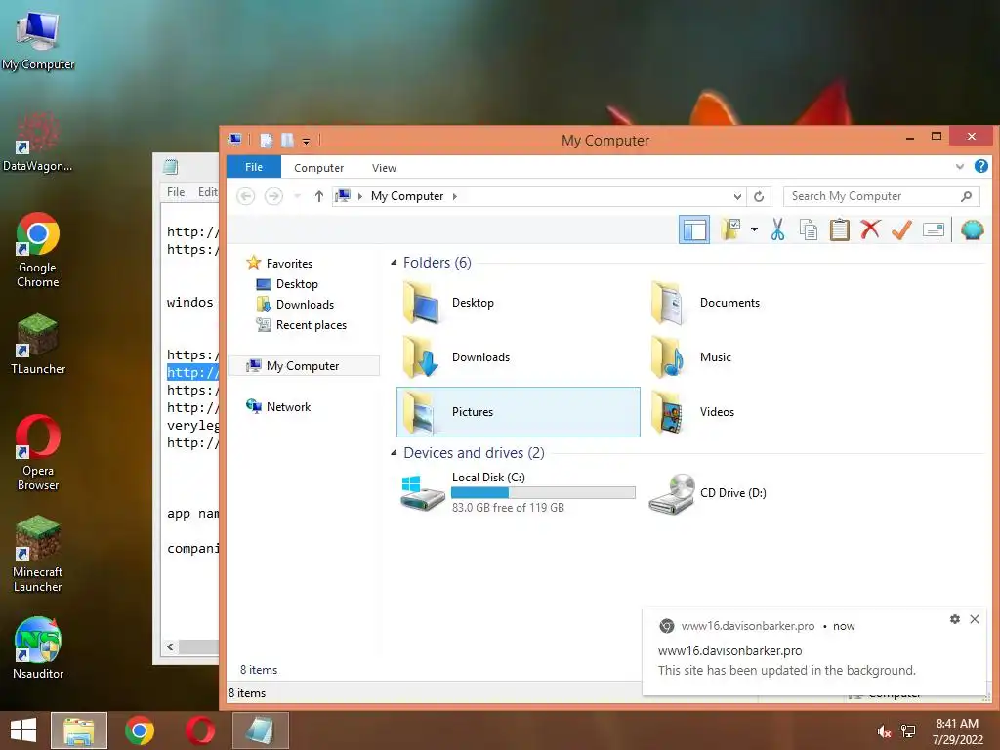The image size is (1000, 750).
Task: Click the www16.davisonbarker.pro notification text
Action: (x=729, y=650)
